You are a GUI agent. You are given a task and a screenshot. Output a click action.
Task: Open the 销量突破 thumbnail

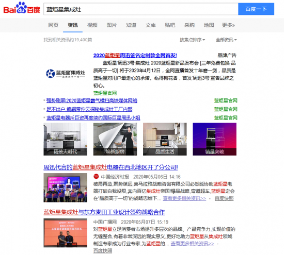215,139
